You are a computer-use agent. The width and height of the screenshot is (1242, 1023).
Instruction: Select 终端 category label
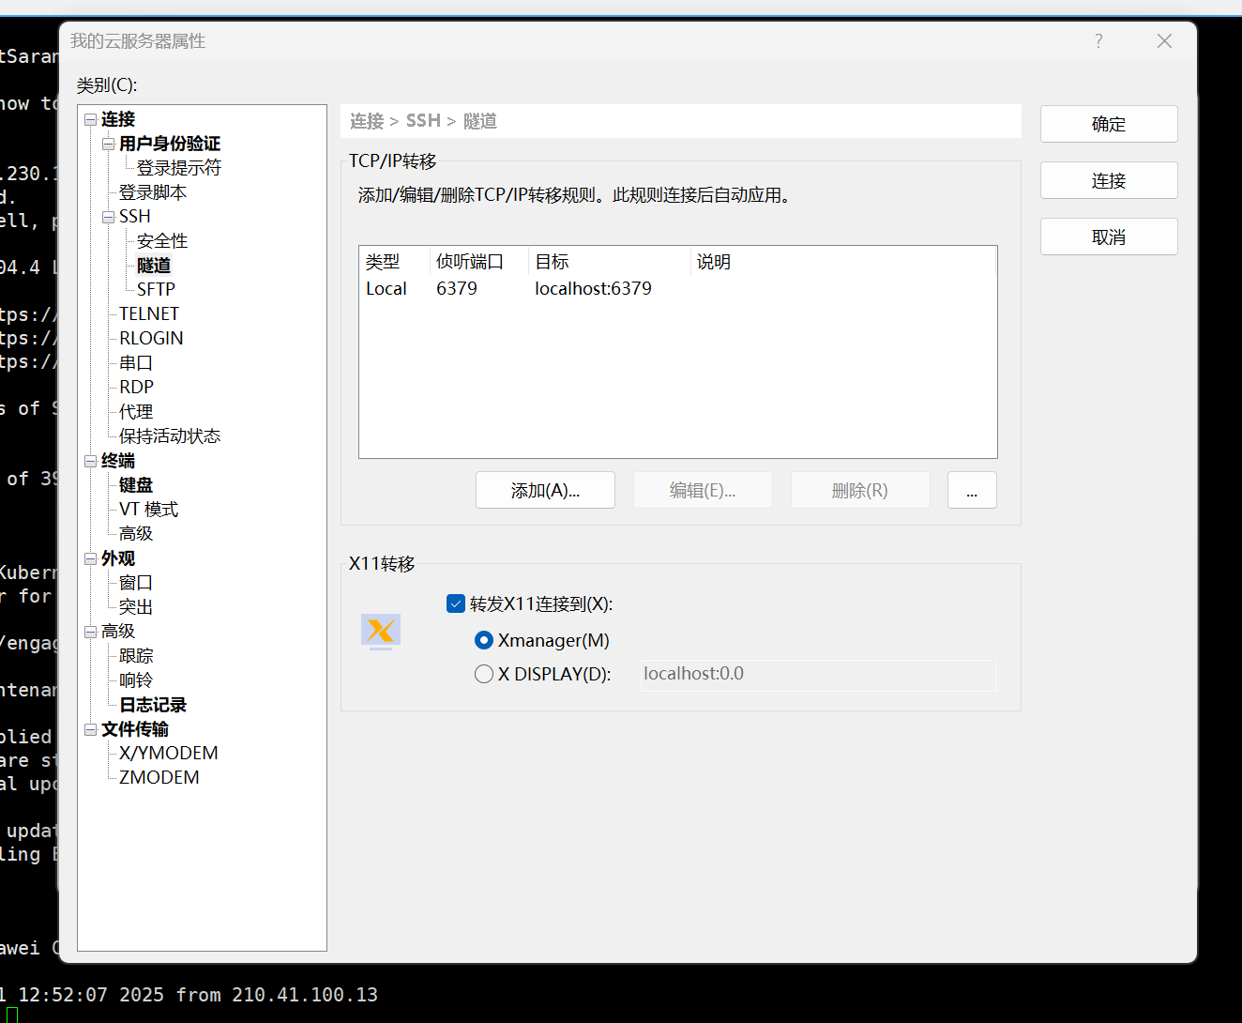[x=118, y=461]
